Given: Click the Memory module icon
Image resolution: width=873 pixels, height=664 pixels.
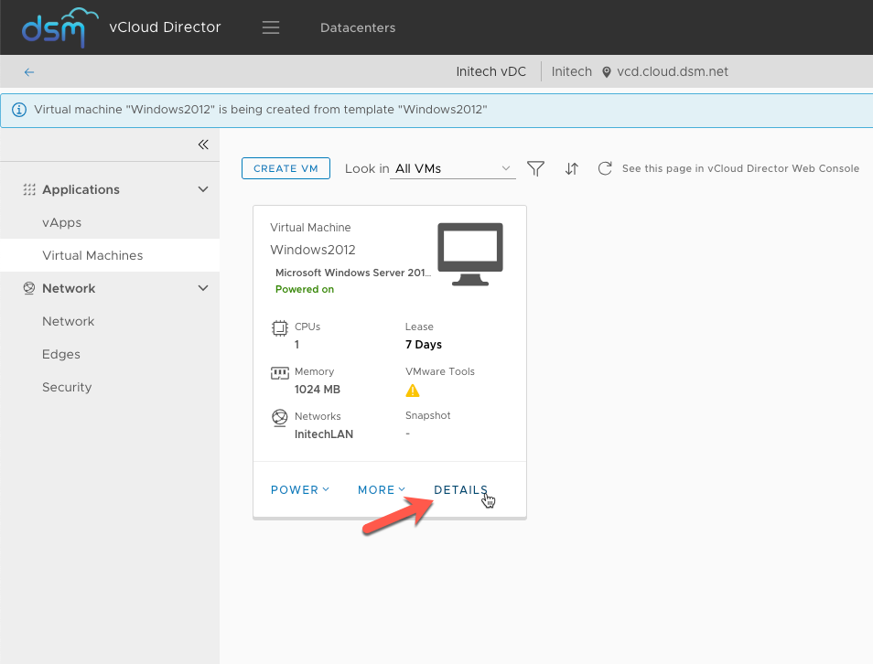Looking at the screenshot, I should point(279,373).
